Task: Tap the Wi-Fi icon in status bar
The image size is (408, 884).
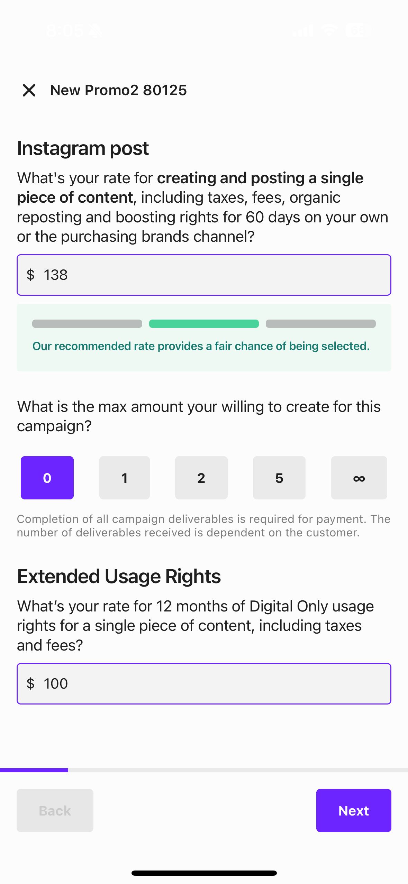Action: click(329, 30)
